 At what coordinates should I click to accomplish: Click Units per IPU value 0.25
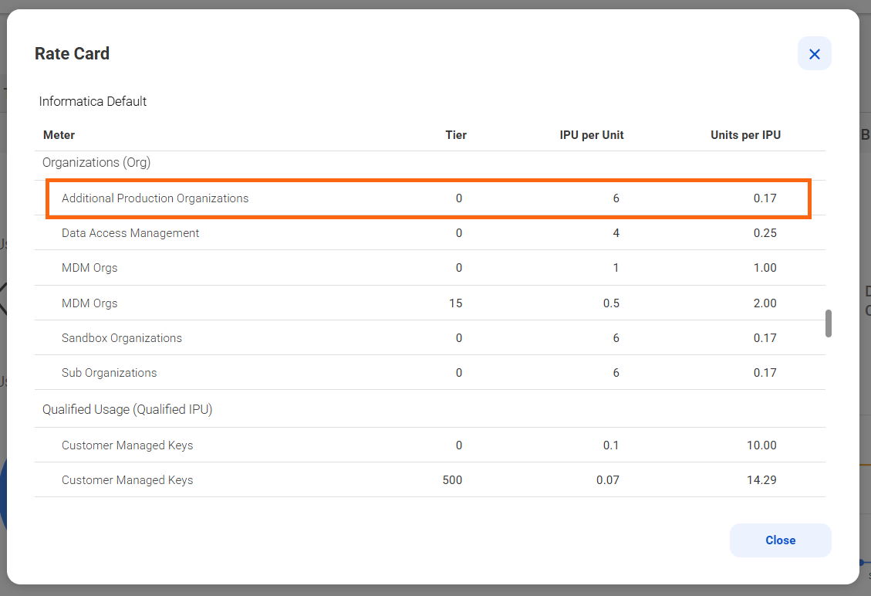point(765,233)
